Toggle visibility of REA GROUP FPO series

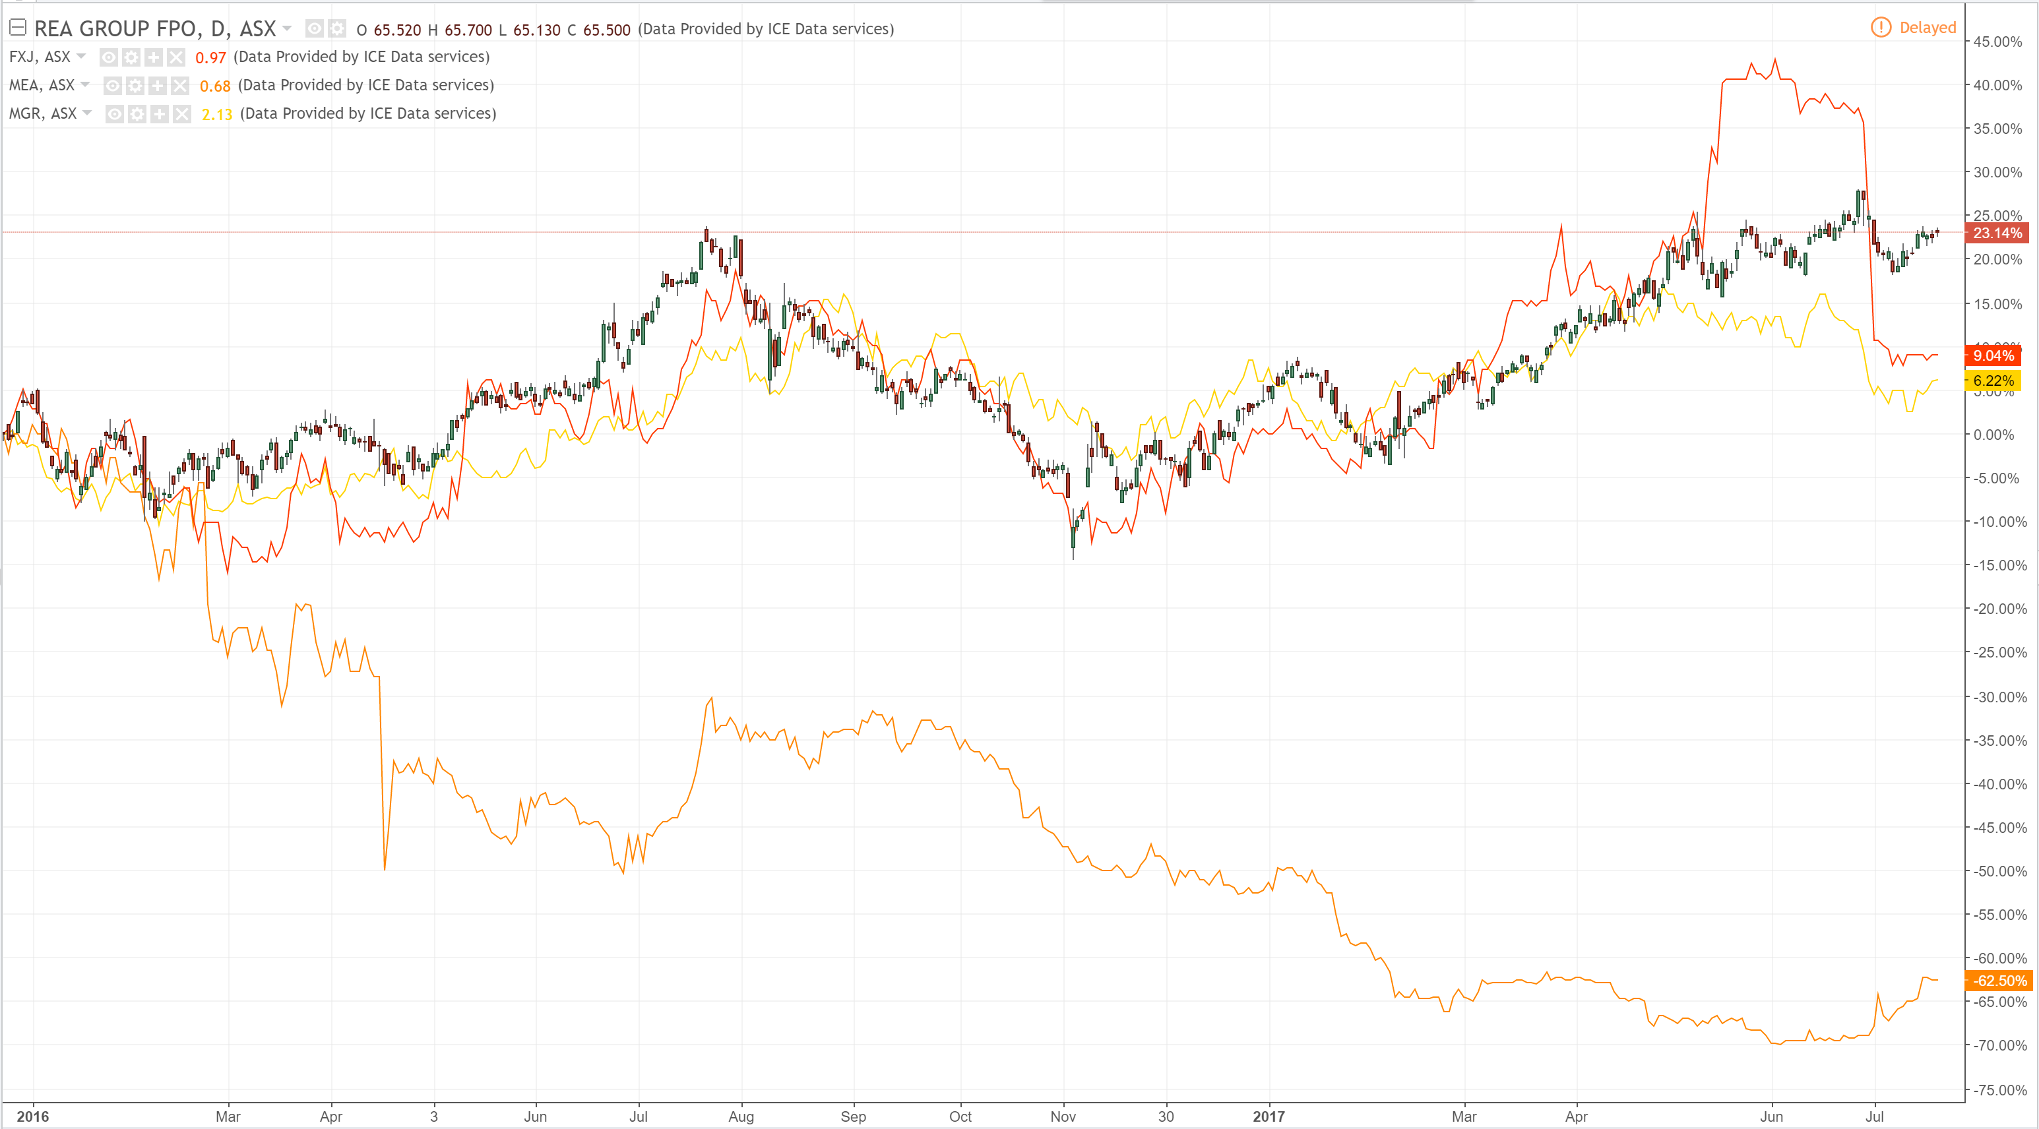coord(314,29)
